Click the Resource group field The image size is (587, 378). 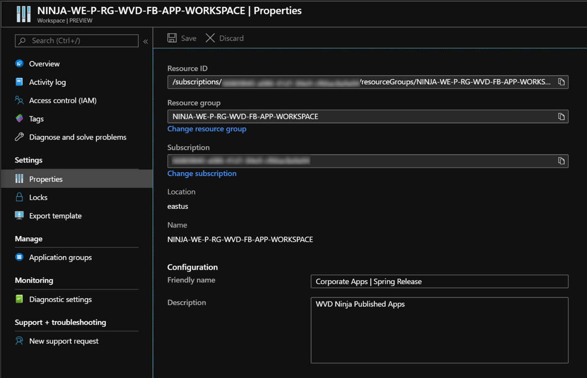[368, 116]
